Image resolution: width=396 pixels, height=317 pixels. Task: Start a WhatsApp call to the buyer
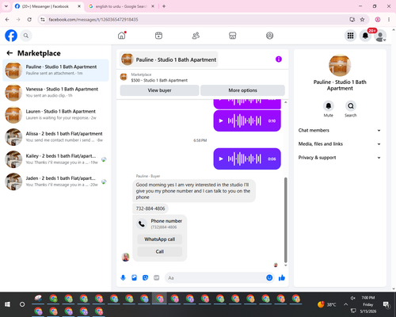160,239
